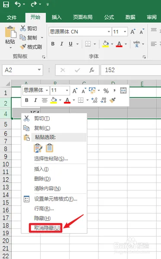Increase font size on the mini toolbar
The width and height of the screenshot is (161, 259).
click(x=75, y=91)
